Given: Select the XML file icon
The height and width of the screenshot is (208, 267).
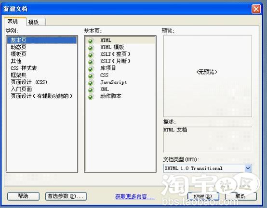Looking at the screenshot, I should [x=91, y=90].
